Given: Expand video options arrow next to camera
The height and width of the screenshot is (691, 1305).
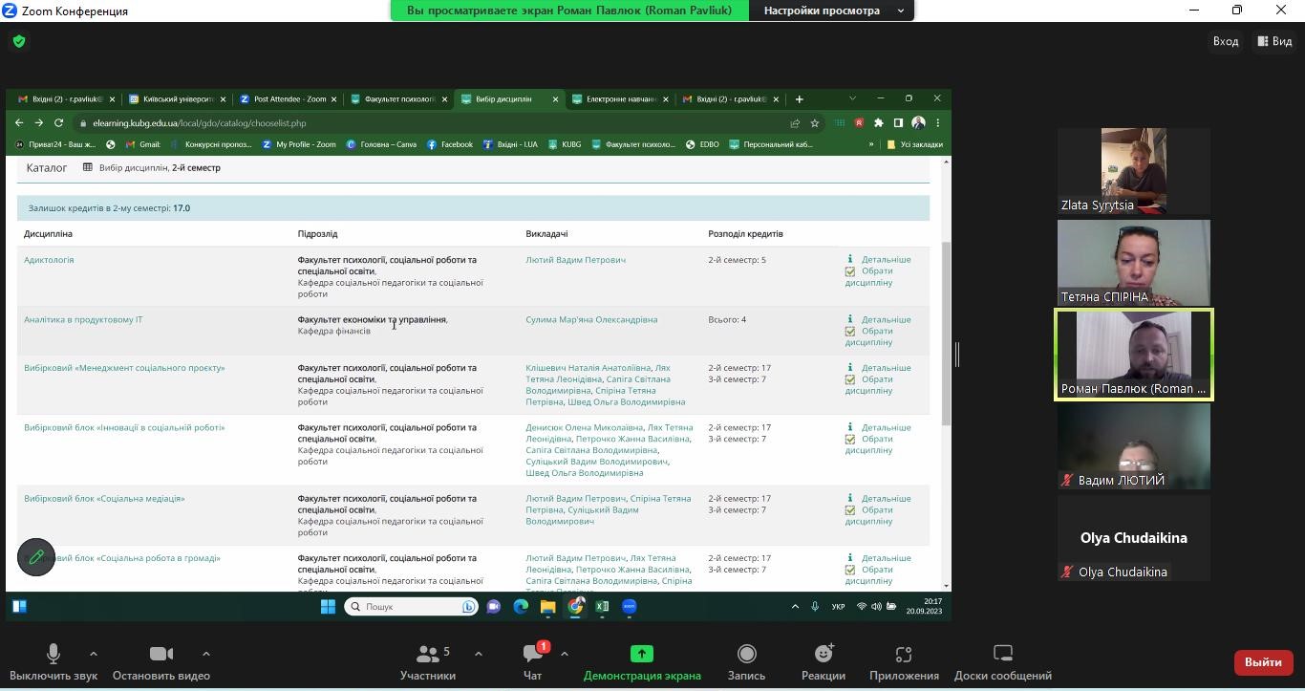Looking at the screenshot, I should pos(205,654).
